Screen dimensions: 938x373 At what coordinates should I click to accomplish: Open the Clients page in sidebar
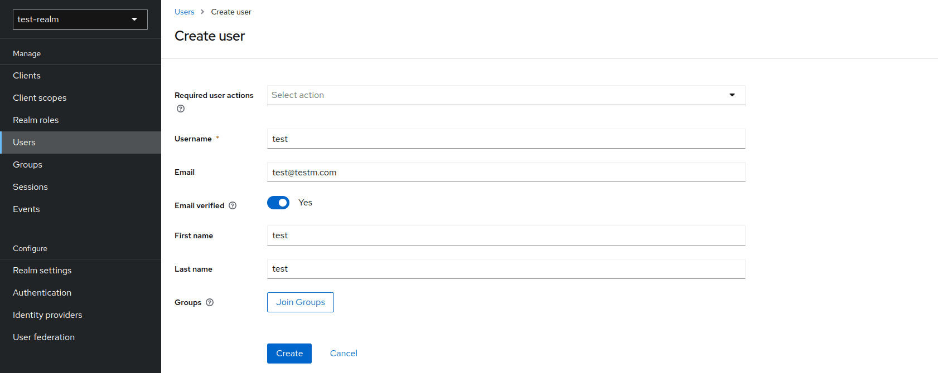[27, 76]
